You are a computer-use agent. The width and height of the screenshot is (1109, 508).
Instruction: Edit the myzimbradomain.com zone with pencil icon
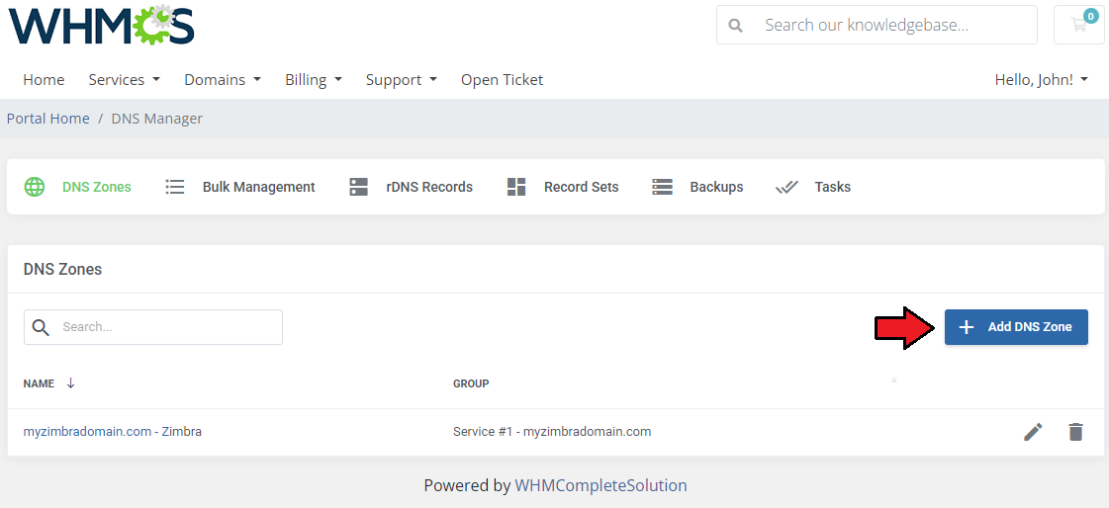point(1034,432)
